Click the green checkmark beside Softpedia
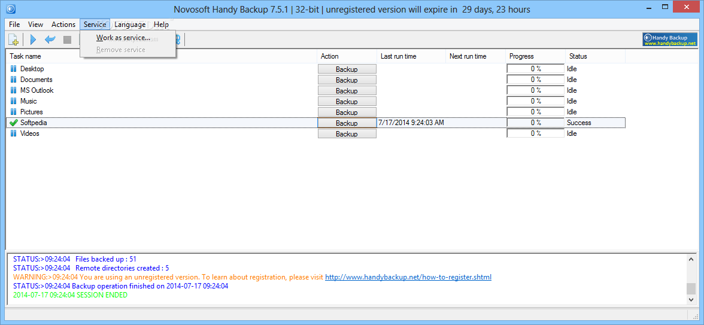The image size is (704, 325). pyautogui.click(x=13, y=123)
